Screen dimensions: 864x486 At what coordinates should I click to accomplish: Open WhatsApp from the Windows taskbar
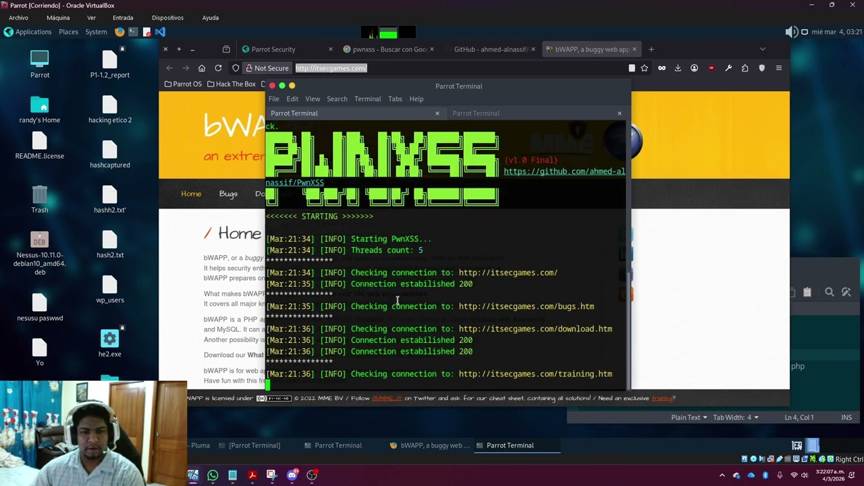coord(213,475)
